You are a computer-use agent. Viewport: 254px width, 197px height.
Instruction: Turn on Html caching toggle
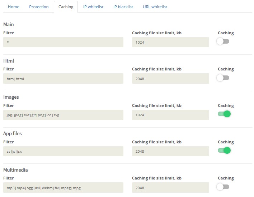point(223,78)
